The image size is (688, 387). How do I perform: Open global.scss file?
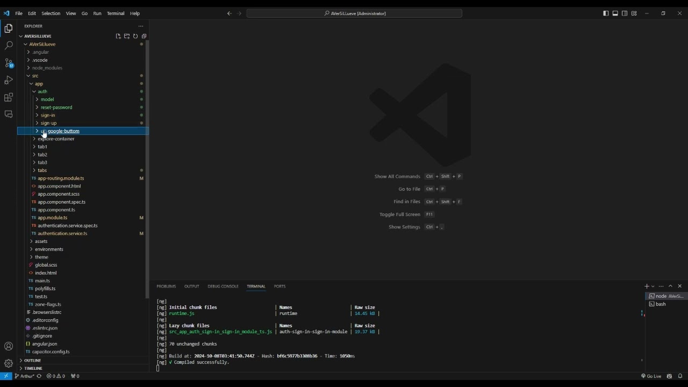46,265
